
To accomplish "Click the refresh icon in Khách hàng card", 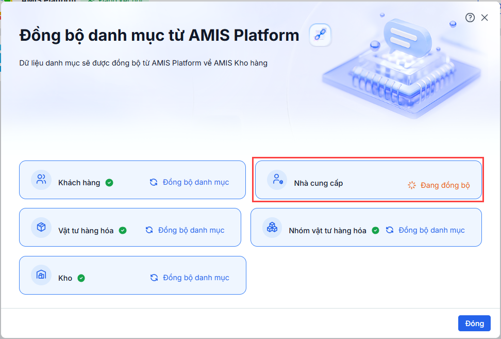I will click(x=154, y=182).
